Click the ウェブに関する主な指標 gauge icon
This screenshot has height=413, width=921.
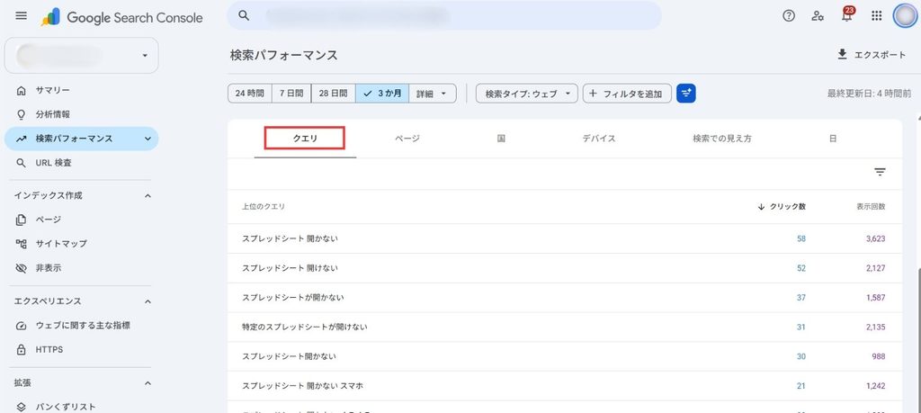[x=22, y=326]
